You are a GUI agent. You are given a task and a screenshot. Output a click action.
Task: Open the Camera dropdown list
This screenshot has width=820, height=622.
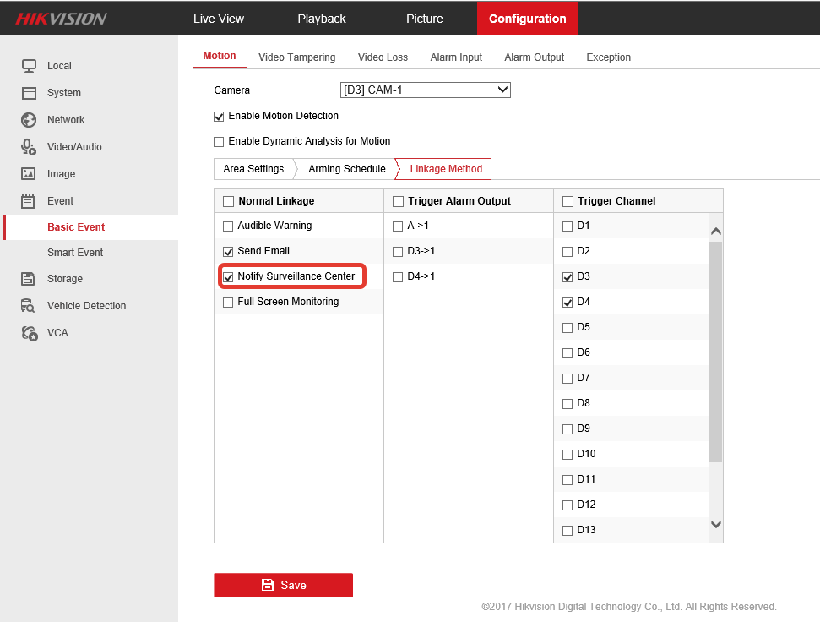tap(425, 90)
